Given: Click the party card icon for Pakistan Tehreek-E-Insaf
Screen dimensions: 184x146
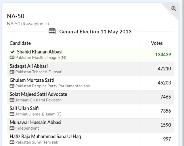Looking at the screenshot, I should coord(12,72).
